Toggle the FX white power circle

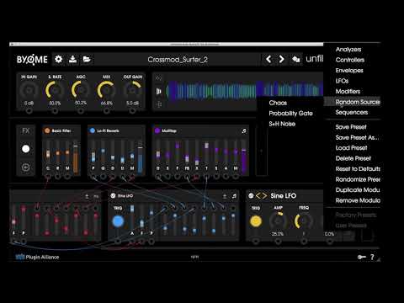click(25, 149)
